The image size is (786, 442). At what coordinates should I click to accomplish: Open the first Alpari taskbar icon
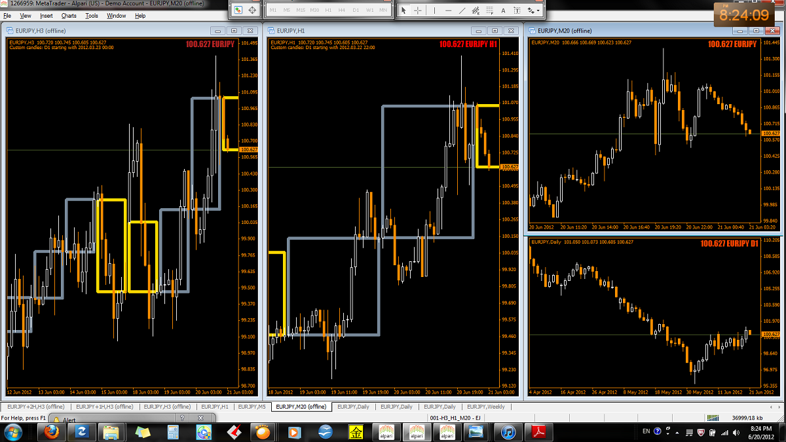click(385, 432)
